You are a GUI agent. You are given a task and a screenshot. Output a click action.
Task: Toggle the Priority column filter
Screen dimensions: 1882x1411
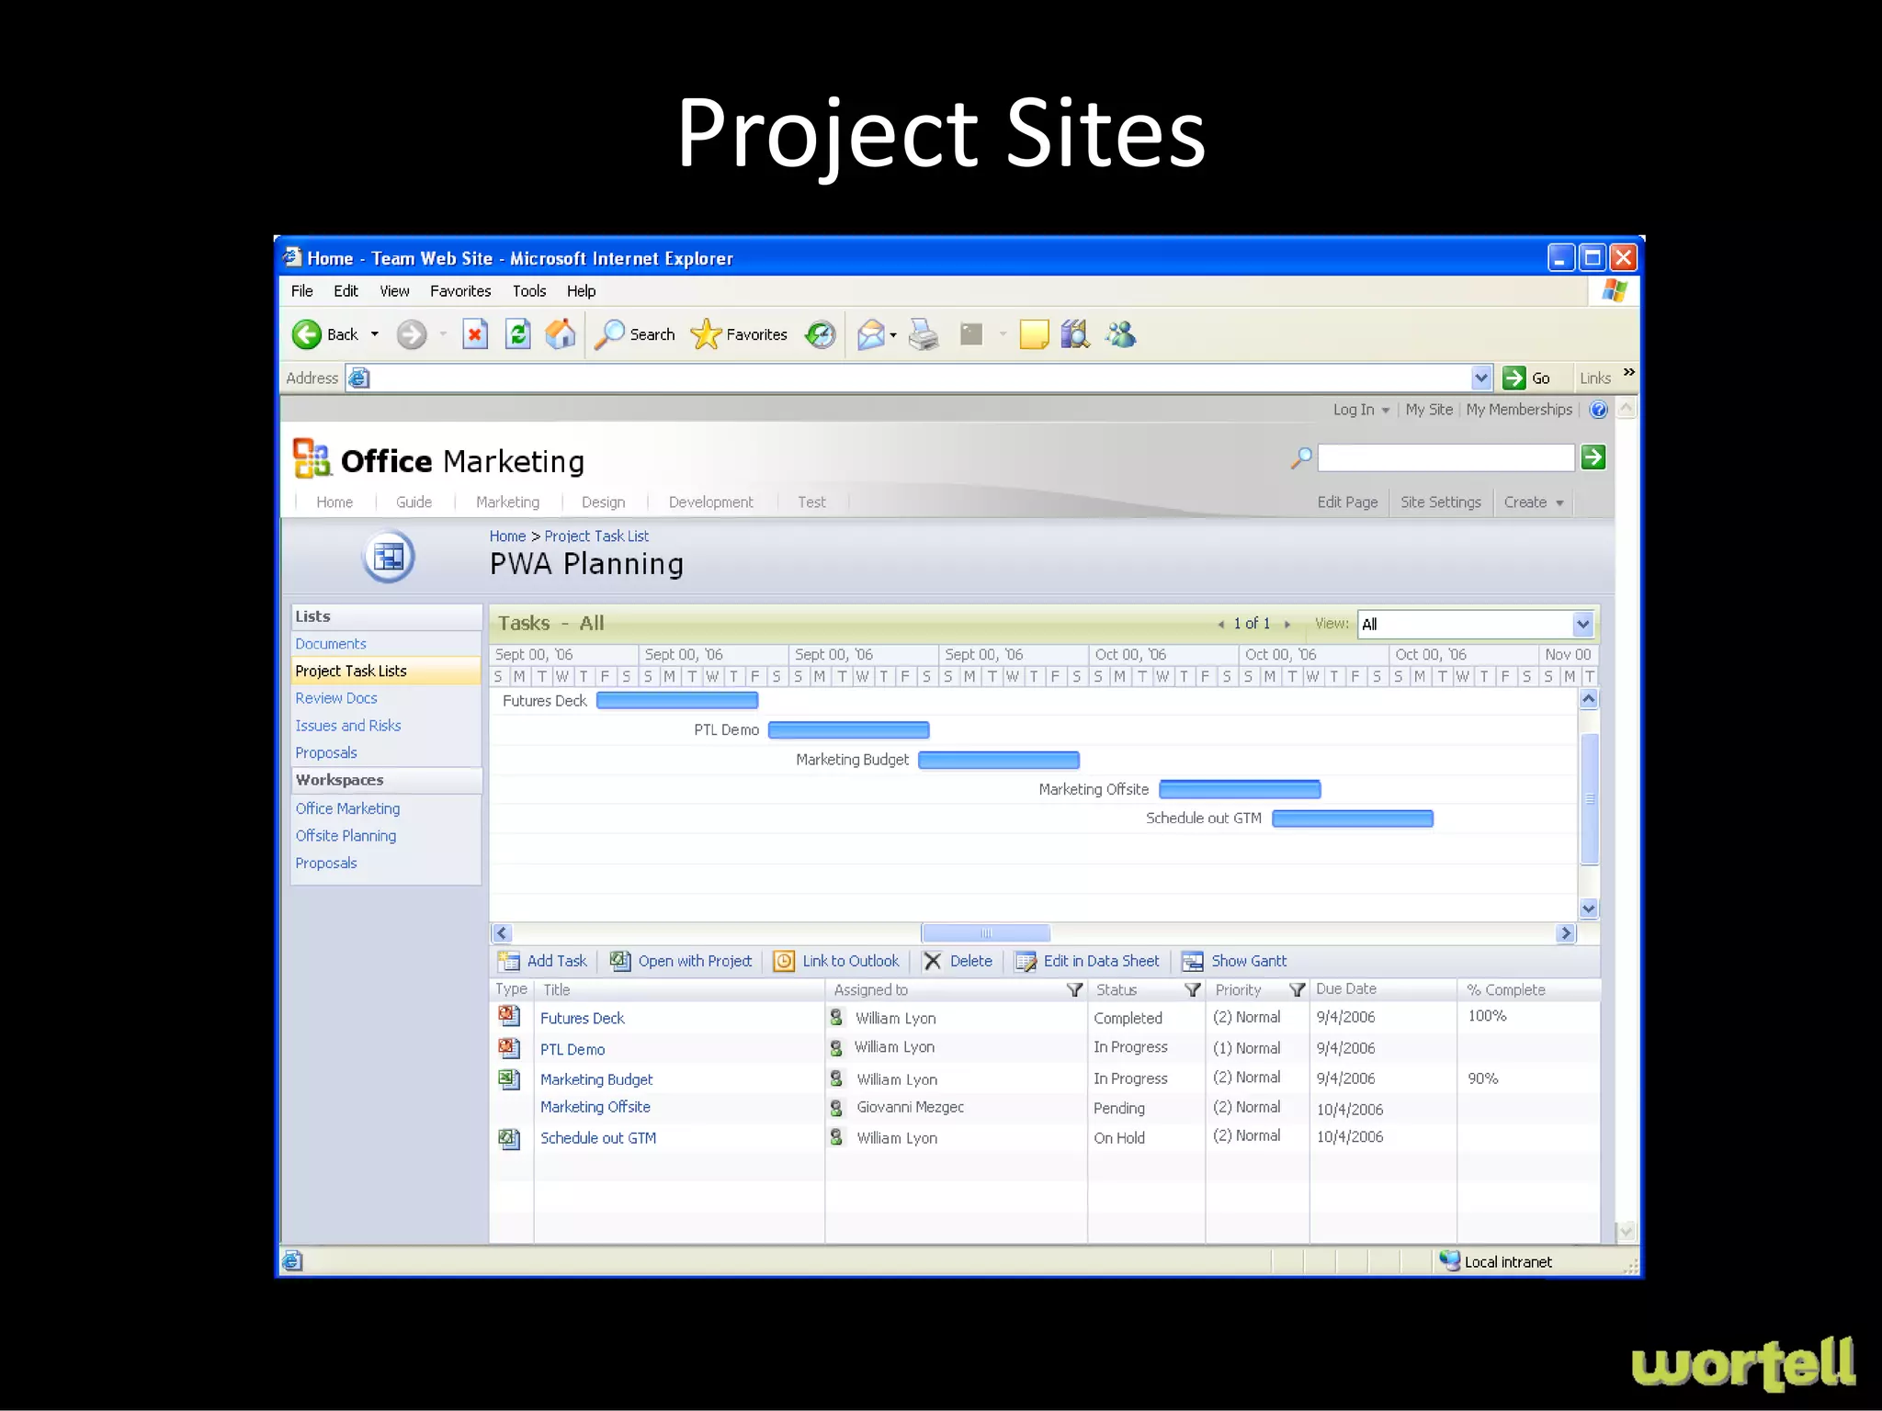tap(1297, 989)
